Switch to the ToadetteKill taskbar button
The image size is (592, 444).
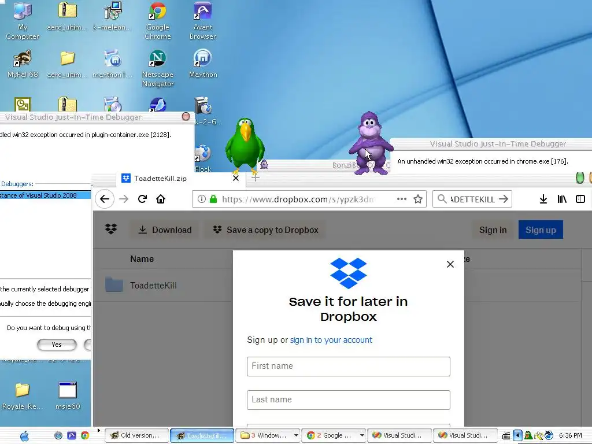point(202,435)
